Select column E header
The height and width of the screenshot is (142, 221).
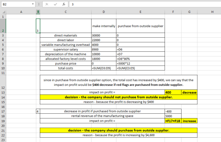(x=140, y=12)
